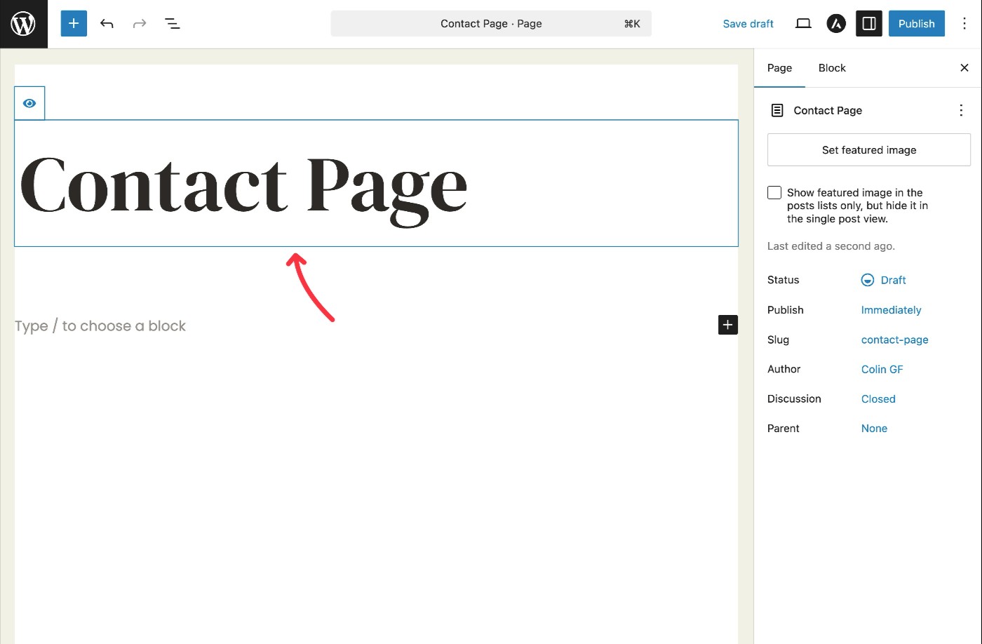
Task: Toggle the settings sidebar panel icon
Action: [x=868, y=24]
